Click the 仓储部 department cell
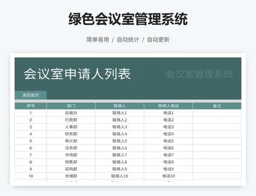Screen dimensions: 256x196 point(71,176)
